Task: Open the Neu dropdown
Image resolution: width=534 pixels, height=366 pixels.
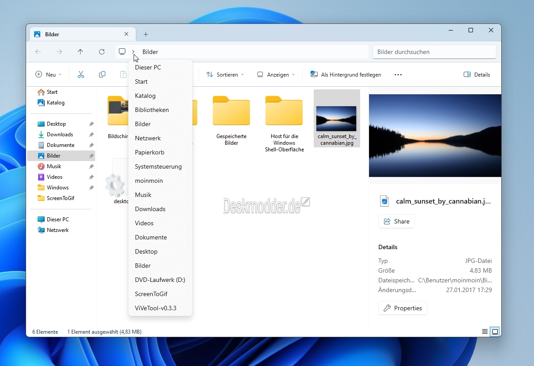Action: [49, 74]
